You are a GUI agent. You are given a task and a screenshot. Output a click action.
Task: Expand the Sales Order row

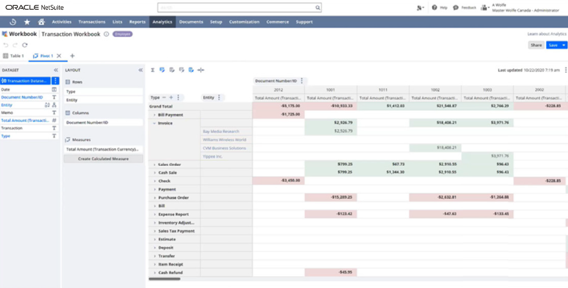point(154,164)
